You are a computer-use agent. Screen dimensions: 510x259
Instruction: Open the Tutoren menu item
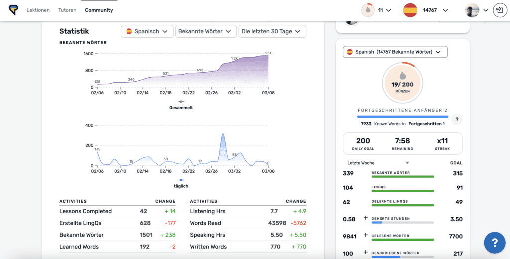[x=67, y=10]
